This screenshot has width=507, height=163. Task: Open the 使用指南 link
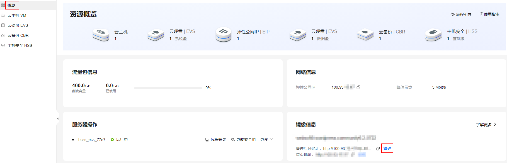pos(491,14)
